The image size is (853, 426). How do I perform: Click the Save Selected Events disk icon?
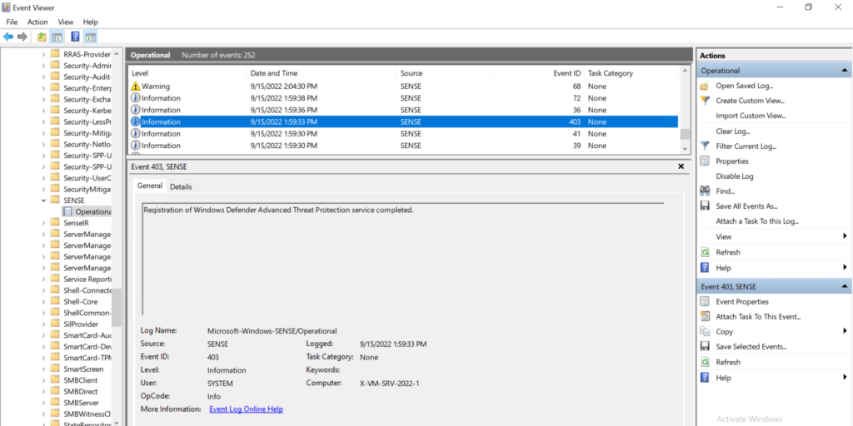(705, 347)
